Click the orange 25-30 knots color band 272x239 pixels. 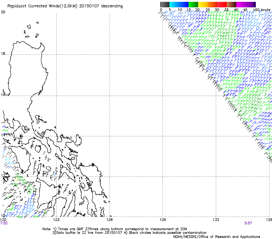coord(212,4)
